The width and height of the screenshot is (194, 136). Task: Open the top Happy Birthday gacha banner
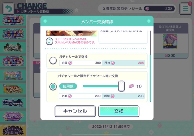(13, 20)
